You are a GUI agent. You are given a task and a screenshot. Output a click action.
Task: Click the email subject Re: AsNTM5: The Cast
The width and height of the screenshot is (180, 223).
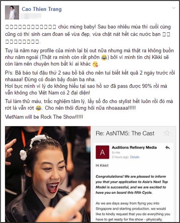[x=125, y=134]
